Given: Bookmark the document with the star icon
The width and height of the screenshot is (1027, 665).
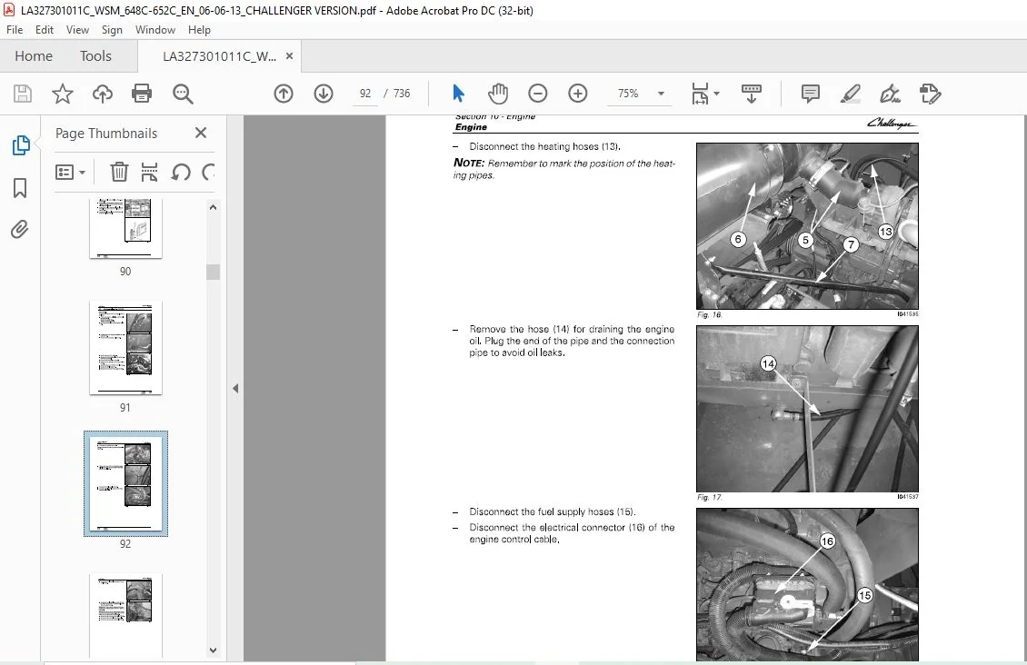Looking at the screenshot, I should tap(62, 94).
